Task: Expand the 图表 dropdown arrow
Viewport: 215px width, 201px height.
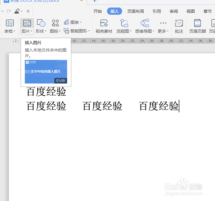Action: (x=81, y=22)
